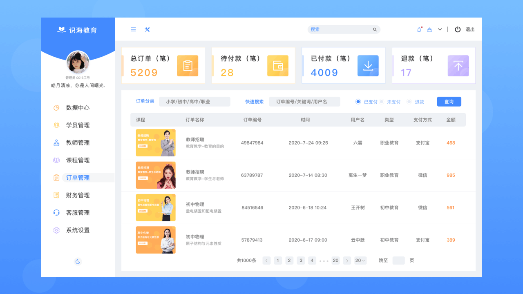This screenshot has width=523, height=294.
Task: Toggle the moon dark mode icon in sidebar
Action: 78,261
